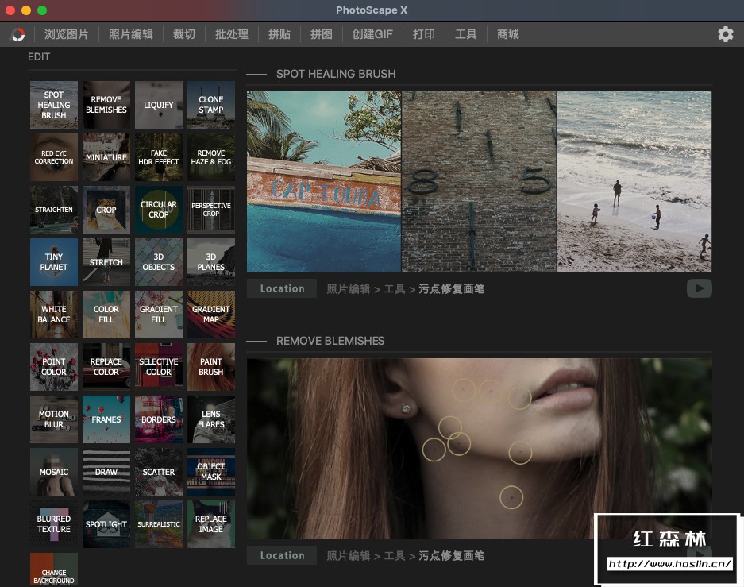The height and width of the screenshot is (587, 744).
Task: Switch to the 拼图 tab
Action: coord(322,34)
